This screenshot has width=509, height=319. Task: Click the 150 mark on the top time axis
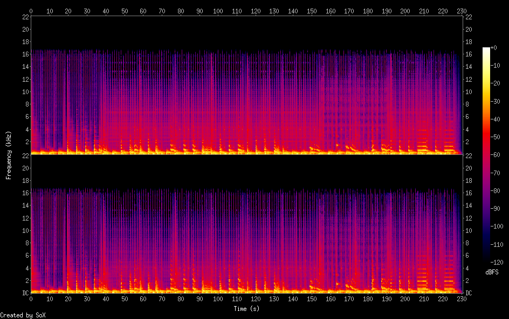(x=312, y=11)
